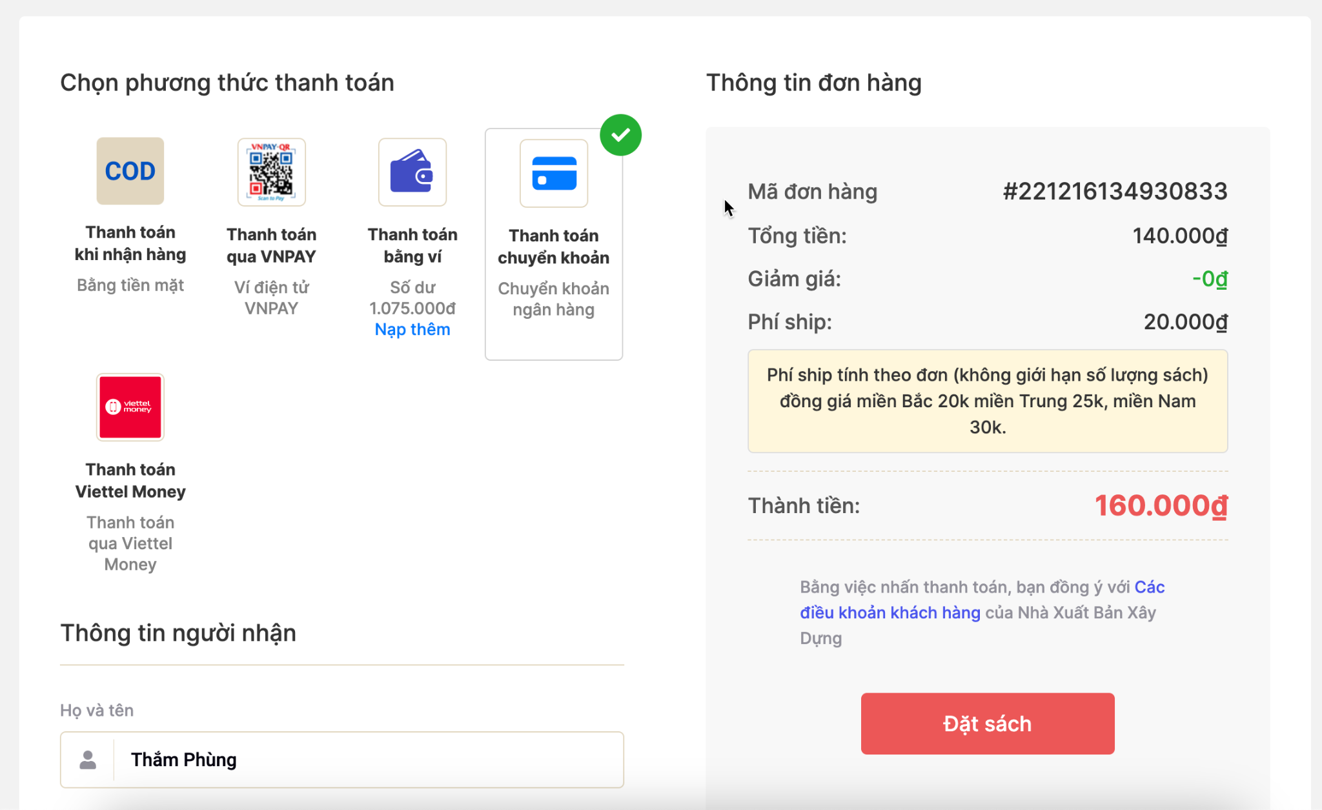Screen dimensions: 1322x810
Task: Click the yellow shipping fee notice box
Action: [x=988, y=401]
